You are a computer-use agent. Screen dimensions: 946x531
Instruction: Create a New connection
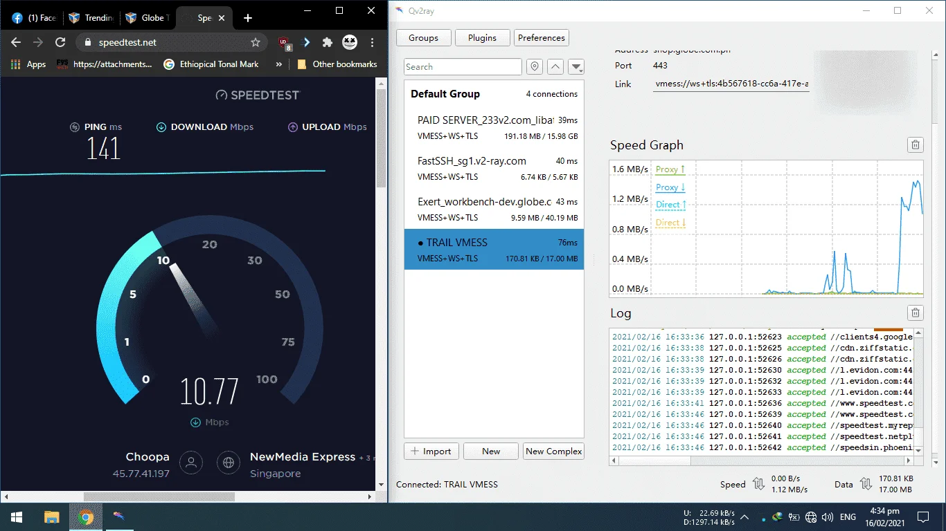pyautogui.click(x=491, y=451)
